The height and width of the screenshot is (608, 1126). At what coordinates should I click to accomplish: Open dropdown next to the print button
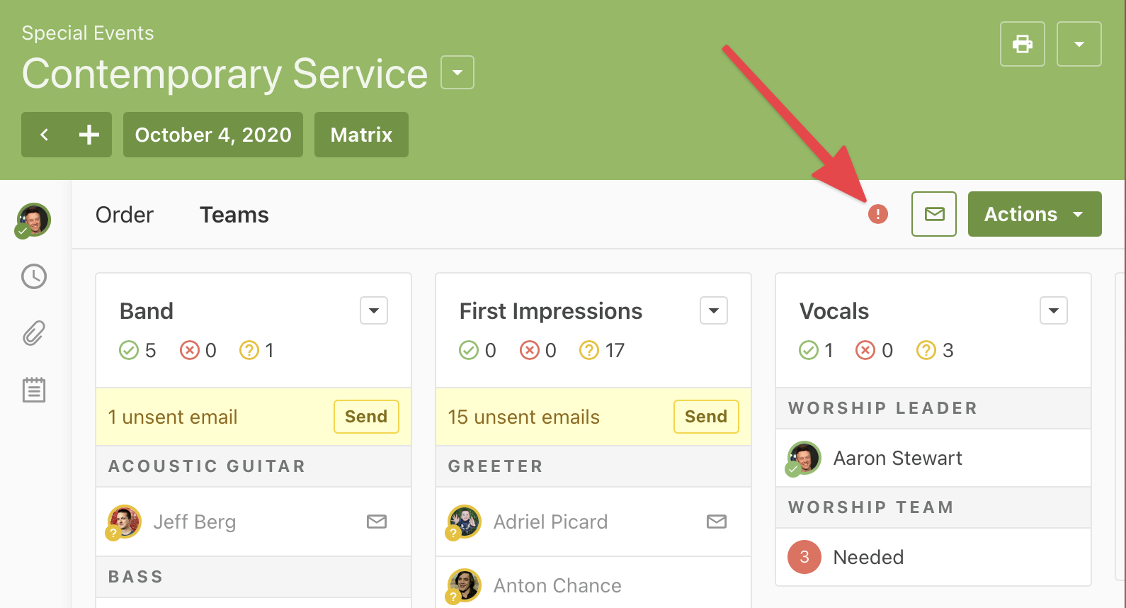click(1079, 44)
